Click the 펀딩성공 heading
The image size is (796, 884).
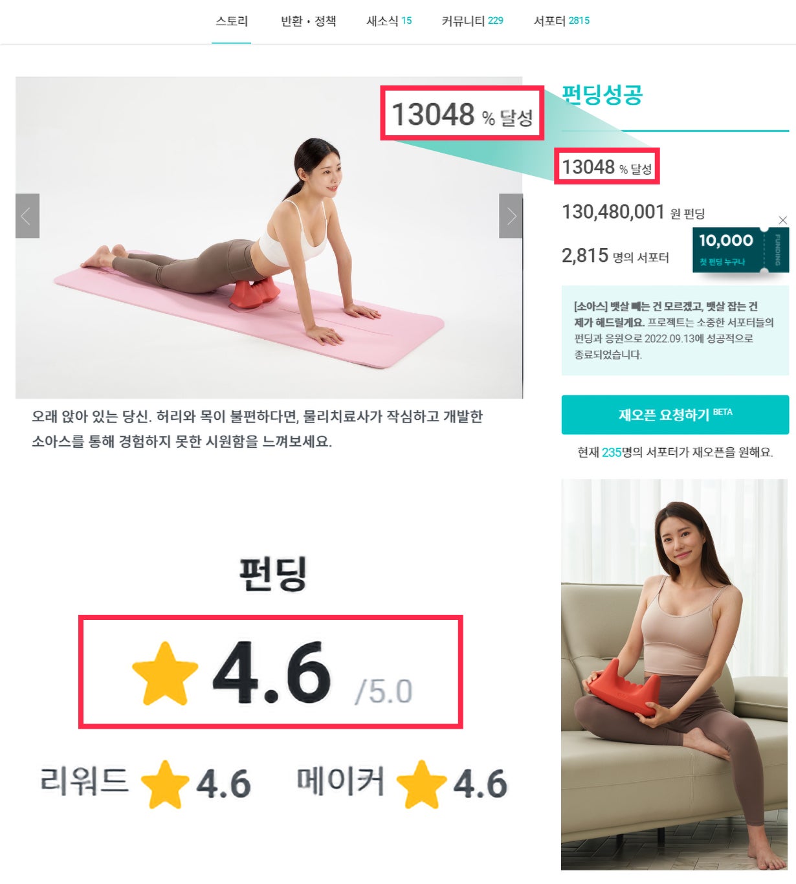pyautogui.click(x=603, y=95)
